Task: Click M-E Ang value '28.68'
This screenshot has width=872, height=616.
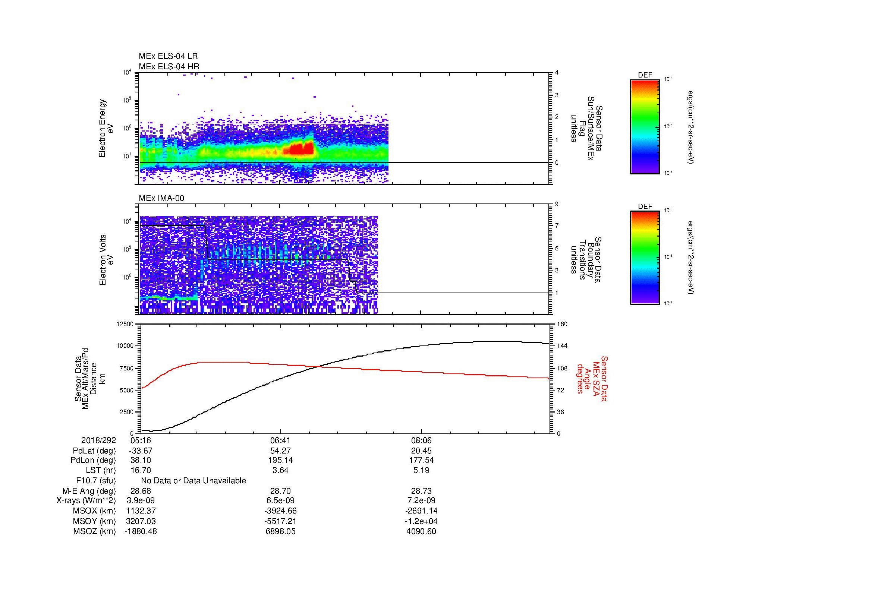Action: click(141, 491)
